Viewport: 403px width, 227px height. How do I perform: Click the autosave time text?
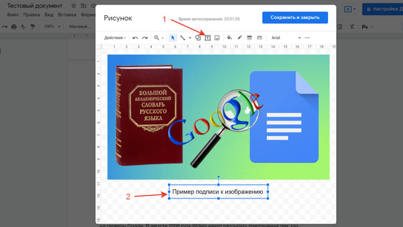[x=209, y=19]
